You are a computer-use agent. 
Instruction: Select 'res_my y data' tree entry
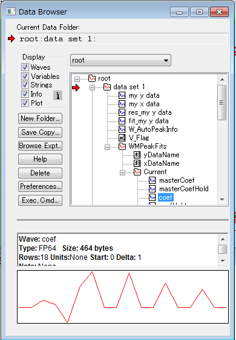(x=150, y=112)
